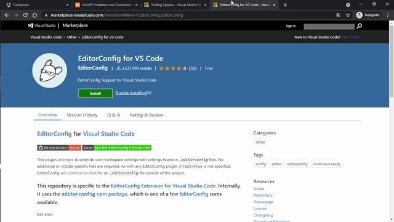Screen dimensions: 394x222
Task: Click the media indicator icon in title bar
Action: coord(348,5)
